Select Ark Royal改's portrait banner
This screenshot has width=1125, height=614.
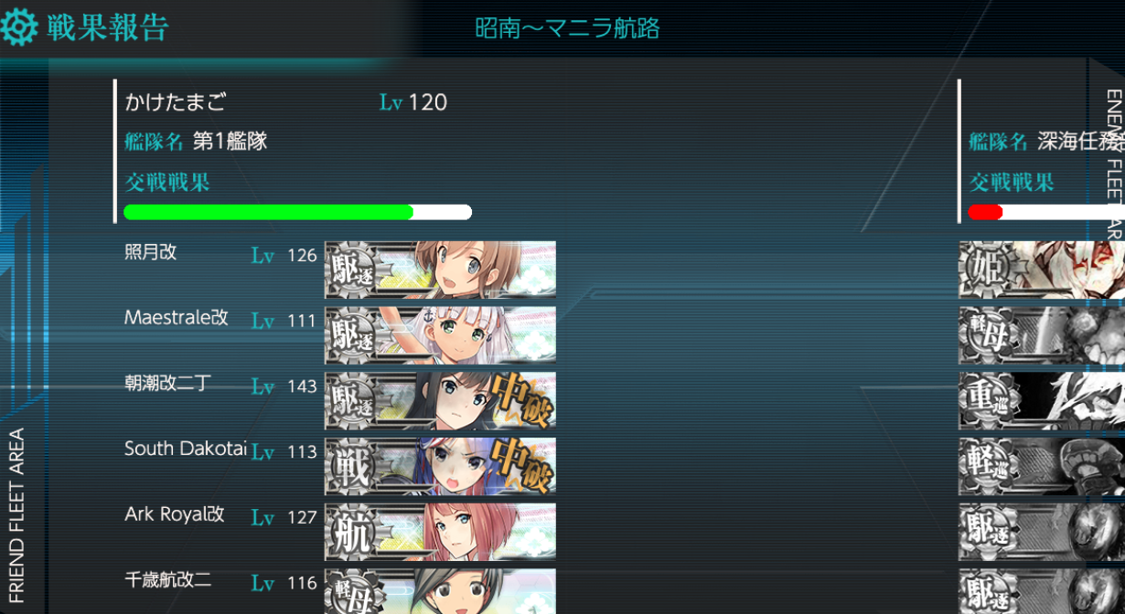[x=440, y=533]
